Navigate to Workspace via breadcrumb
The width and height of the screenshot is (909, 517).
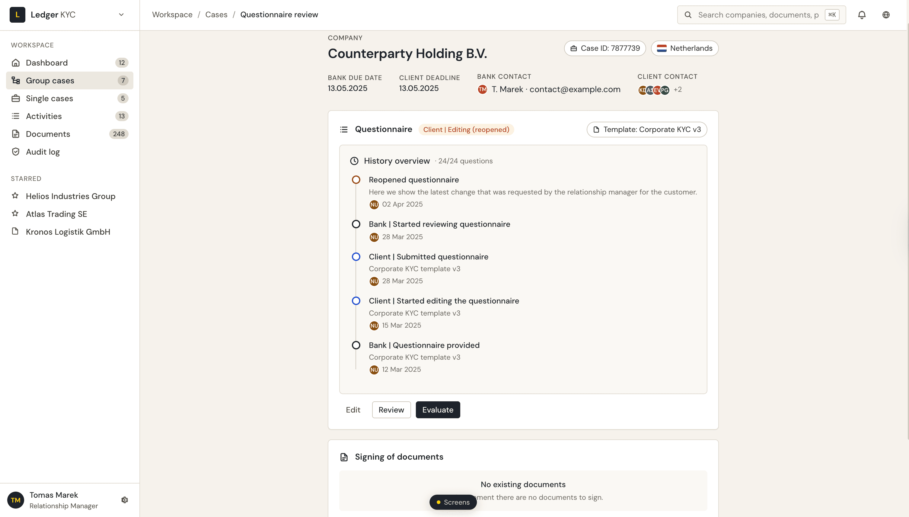172,14
